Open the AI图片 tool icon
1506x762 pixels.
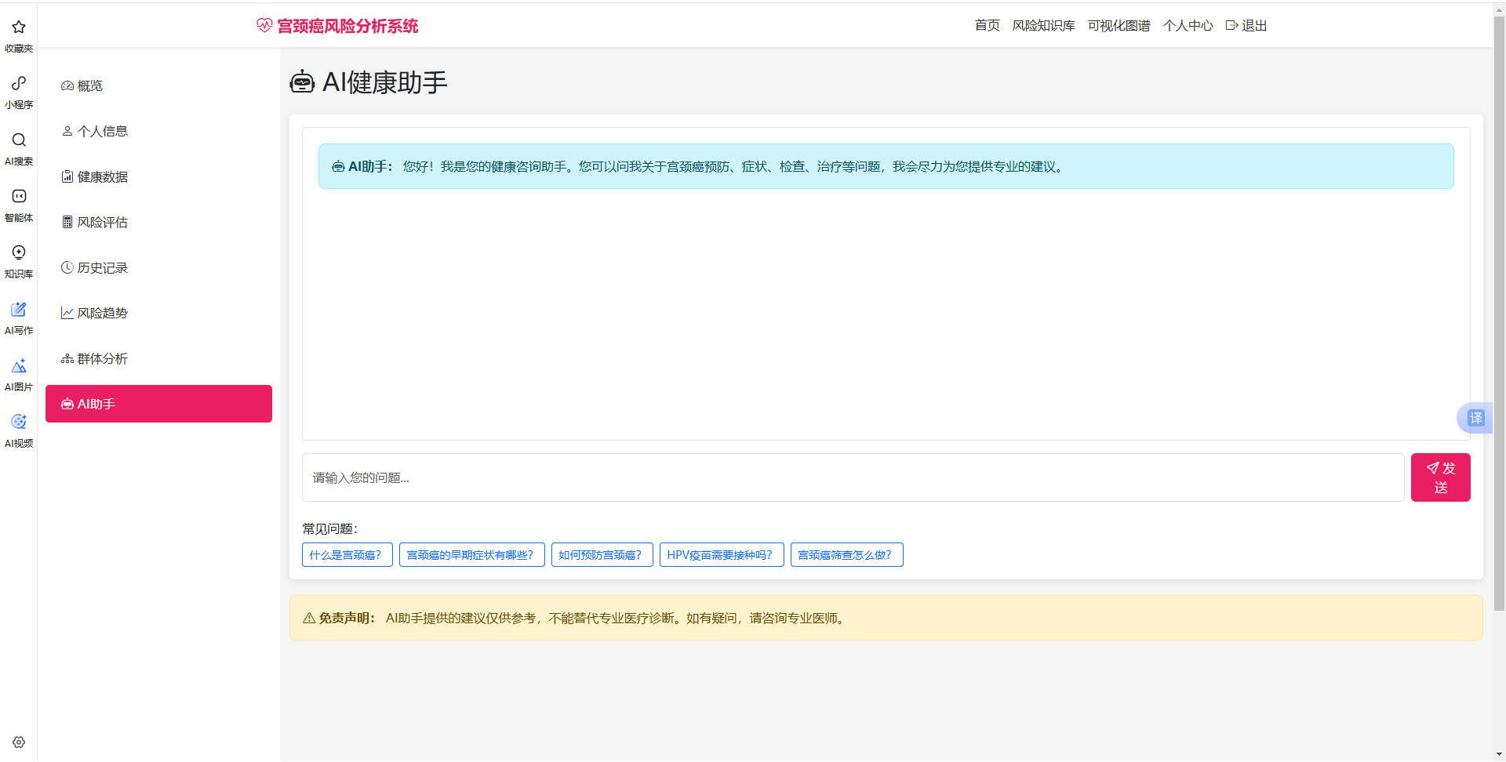[19, 373]
